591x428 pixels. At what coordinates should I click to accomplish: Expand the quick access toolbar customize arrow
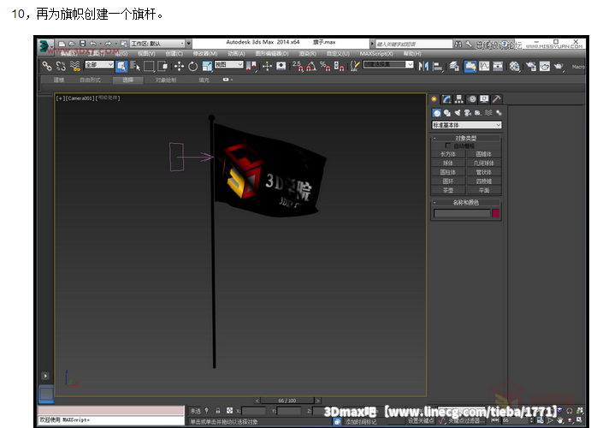(x=188, y=44)
